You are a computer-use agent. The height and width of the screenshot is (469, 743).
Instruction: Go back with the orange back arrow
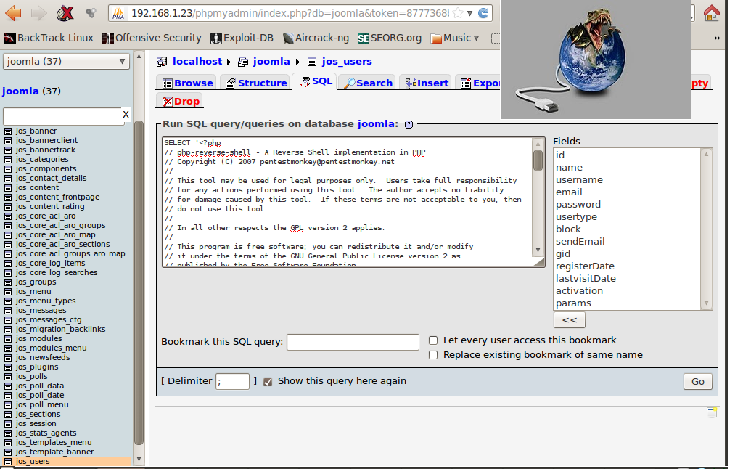click(x=13, y=13)
